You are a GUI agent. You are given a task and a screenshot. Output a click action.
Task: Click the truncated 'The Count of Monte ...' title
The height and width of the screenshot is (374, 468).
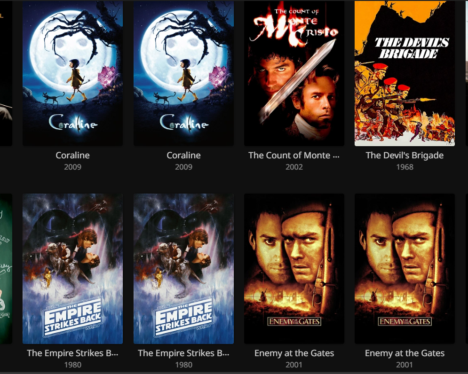[x=294, y=156]
